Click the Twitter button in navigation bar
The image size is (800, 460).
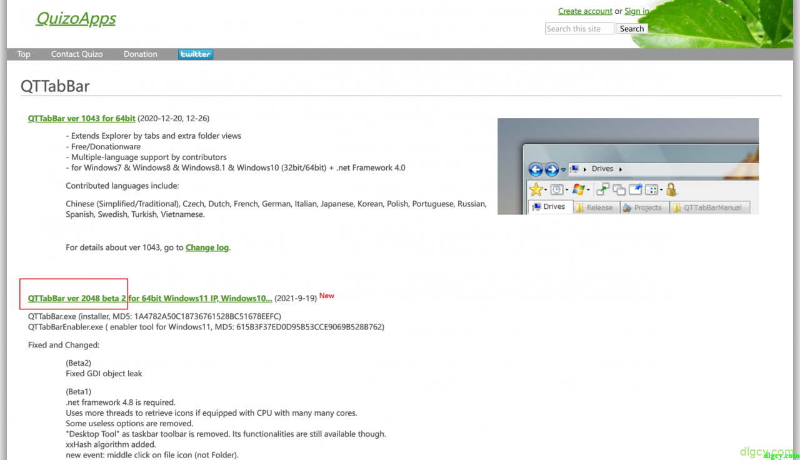pyautogui.click(x=196, y=54)
